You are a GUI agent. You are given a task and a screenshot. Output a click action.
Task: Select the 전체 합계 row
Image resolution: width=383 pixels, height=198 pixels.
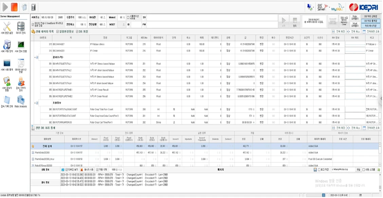coord(205,146)
